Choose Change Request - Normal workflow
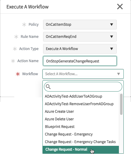The image size is (131, 154). (x=81, y=149)
